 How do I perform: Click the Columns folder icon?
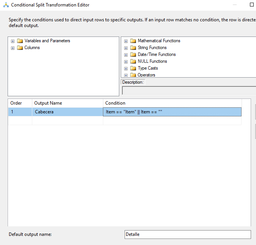coord(20,48)
